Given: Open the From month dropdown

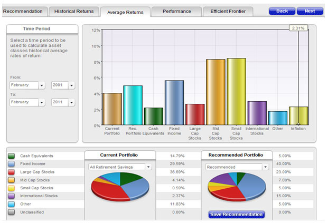Looking at the screenshot, I should point(27,85).
